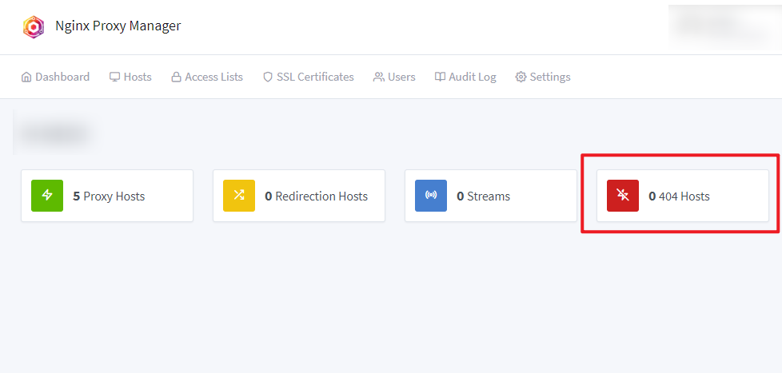782x373 pixels.
Task: Click the Dashboard home icon
Action: 26,77
